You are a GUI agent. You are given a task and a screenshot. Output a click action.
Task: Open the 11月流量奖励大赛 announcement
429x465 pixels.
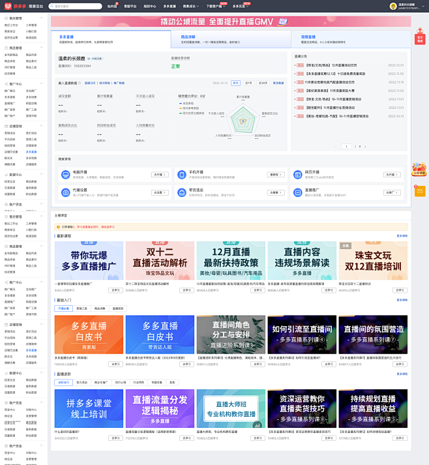pos(330,91)
